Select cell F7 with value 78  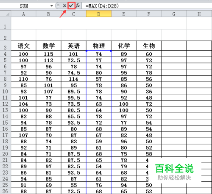click(149, 73)
